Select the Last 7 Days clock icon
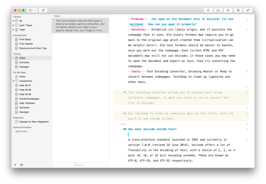The width and height of the screenshot is (266, 184). click(16, 25)
